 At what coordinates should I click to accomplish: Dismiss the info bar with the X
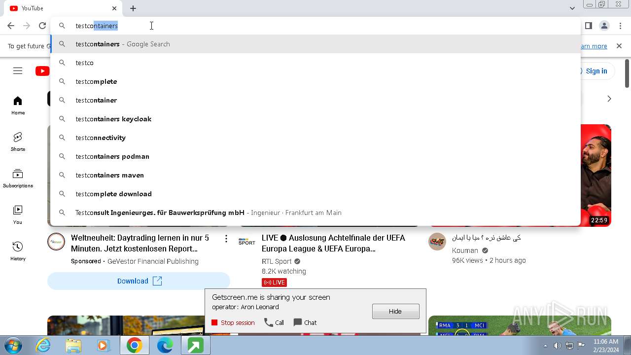pyautogui.click(x=619, y=46)
